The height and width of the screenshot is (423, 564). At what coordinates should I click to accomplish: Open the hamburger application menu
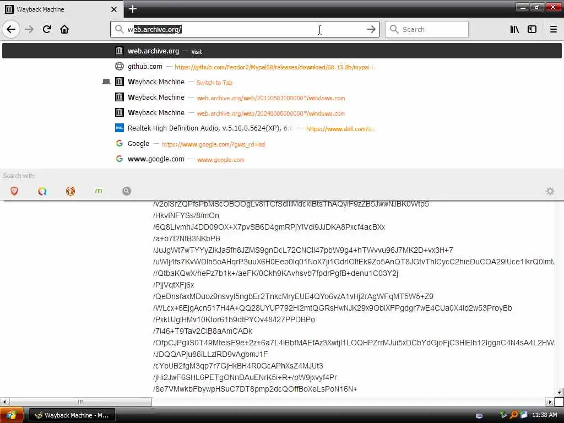(x=554, y=29)
